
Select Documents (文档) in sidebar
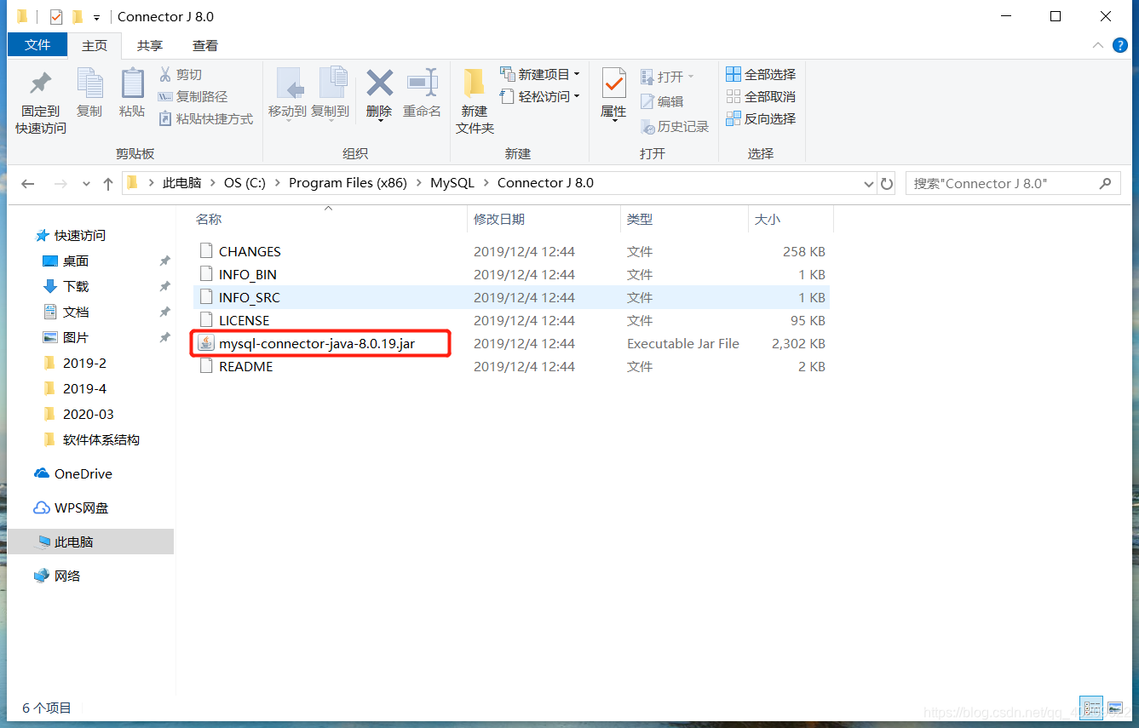[76, 312]
